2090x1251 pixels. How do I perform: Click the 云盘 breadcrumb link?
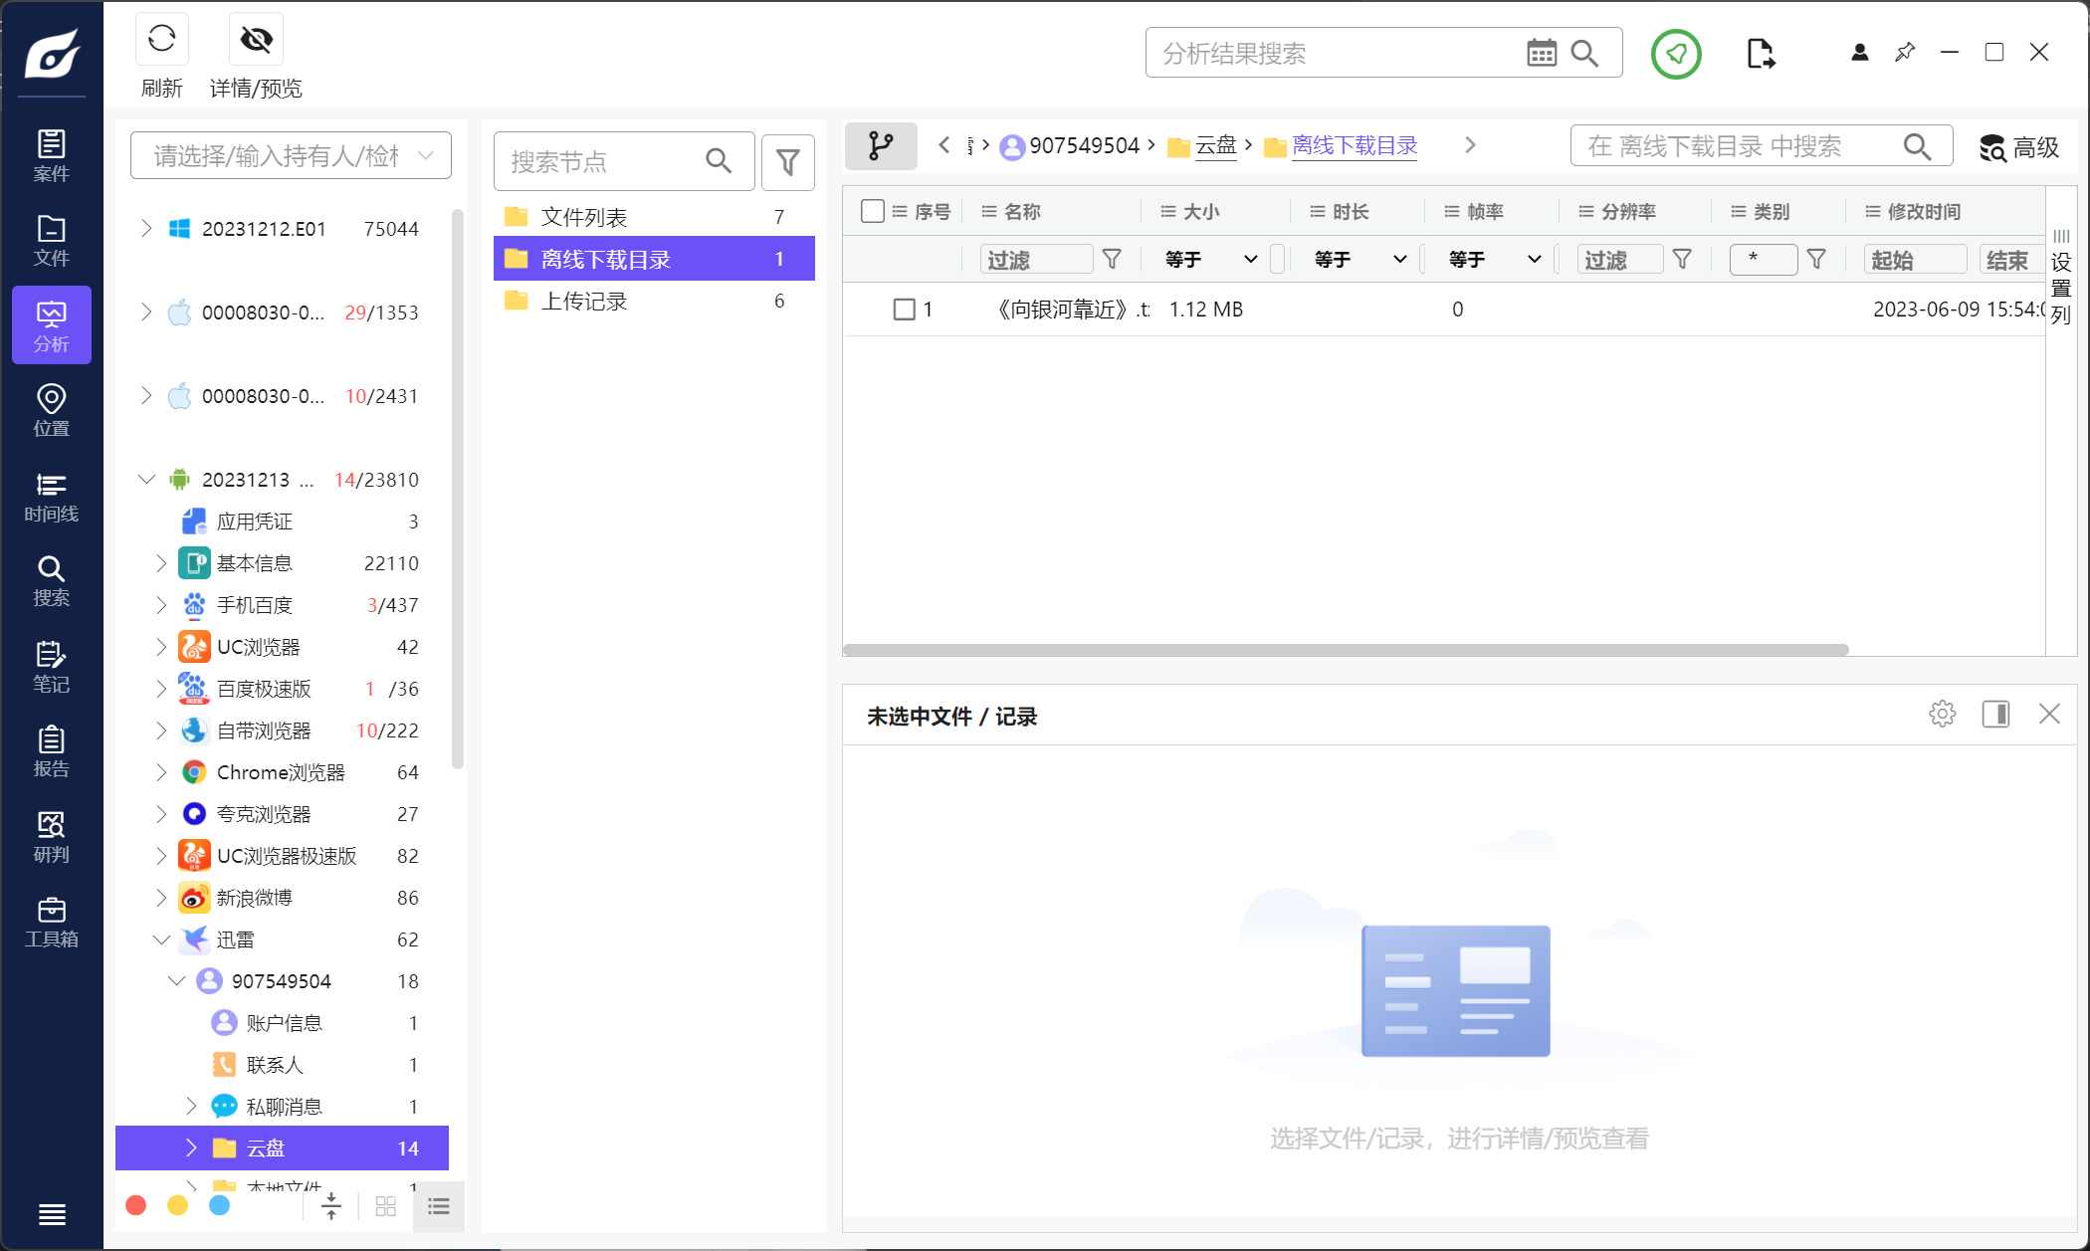pyautogui.click(x=1214, y=146)
